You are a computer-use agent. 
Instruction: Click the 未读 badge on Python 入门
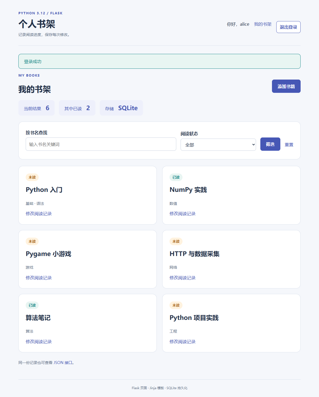click(32, 177)
